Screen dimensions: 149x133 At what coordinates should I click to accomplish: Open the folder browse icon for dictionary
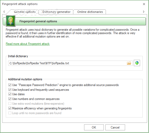click(129, 63)
